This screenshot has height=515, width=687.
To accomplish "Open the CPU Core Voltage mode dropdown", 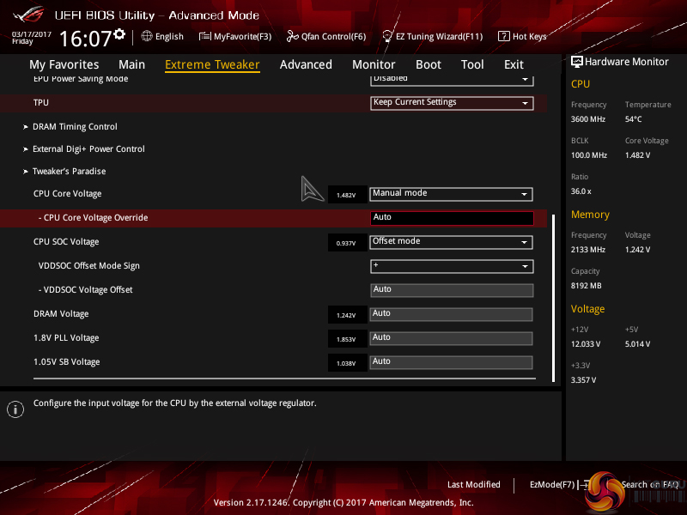I will 452,194.
